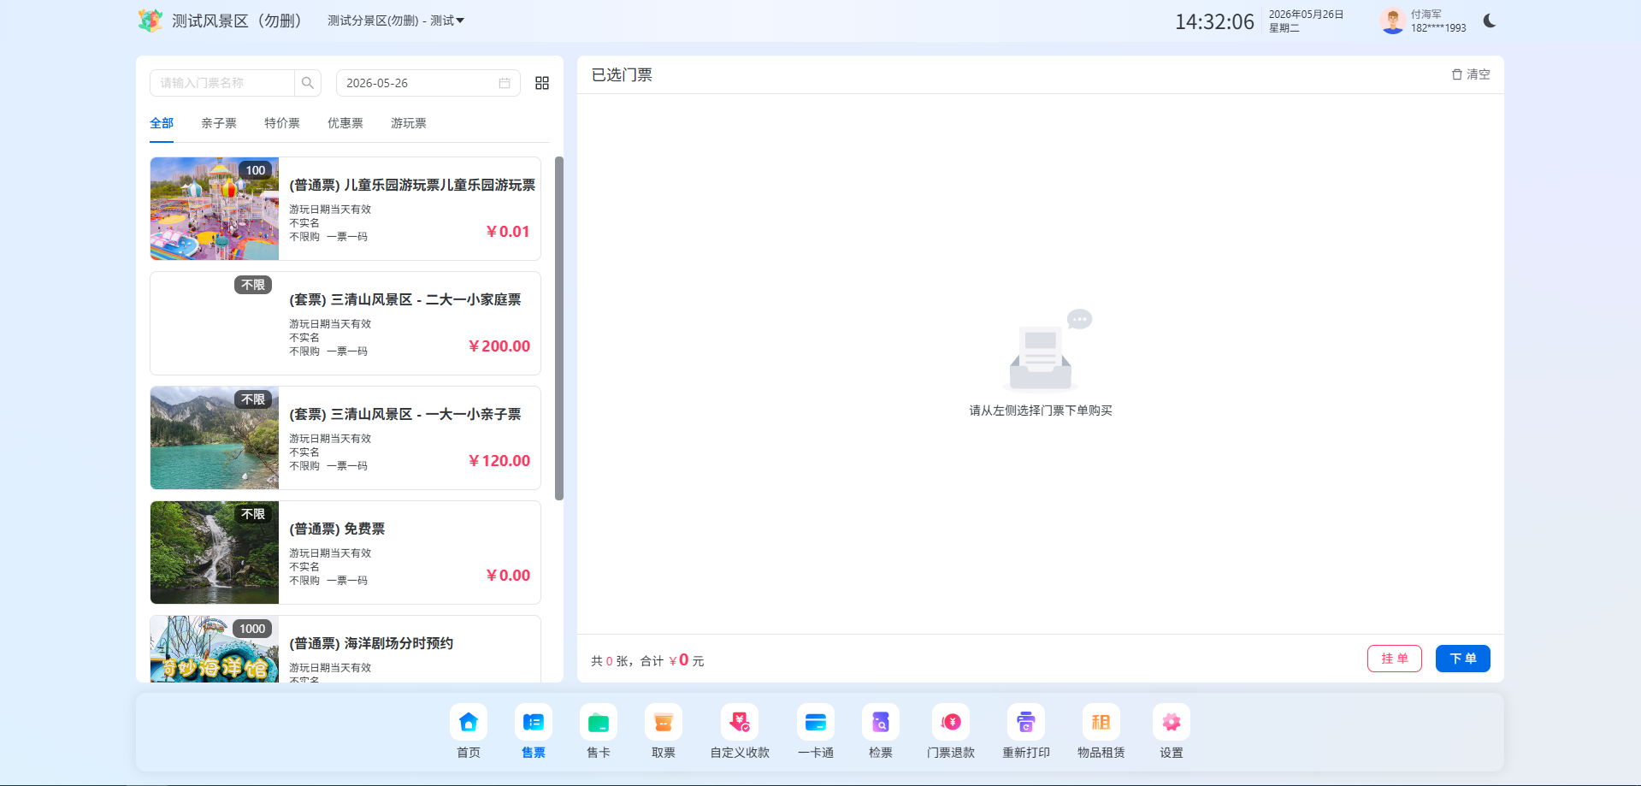Screen dimensions: 1641x786
Task: Click the user avatar 付海军
Action: pyautogui.click(x=1392, y=21)
